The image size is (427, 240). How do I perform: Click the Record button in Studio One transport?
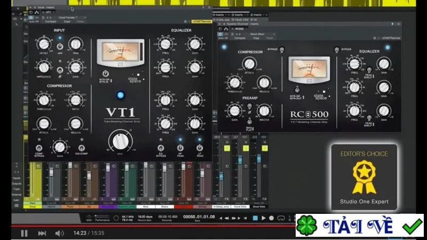(272, 218)
